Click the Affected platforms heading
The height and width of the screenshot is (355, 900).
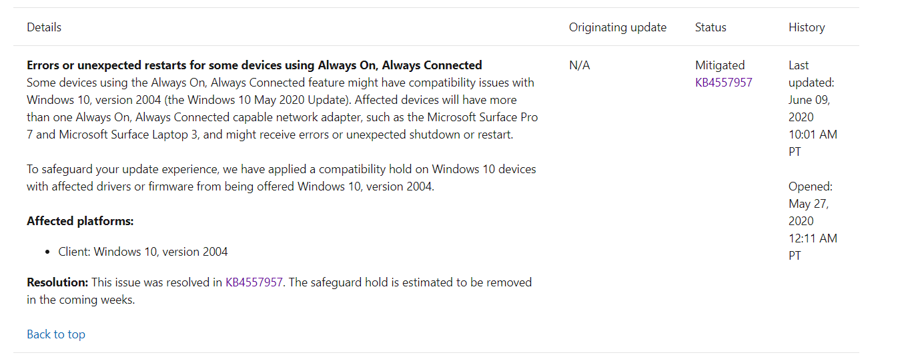tap(80, 221)
